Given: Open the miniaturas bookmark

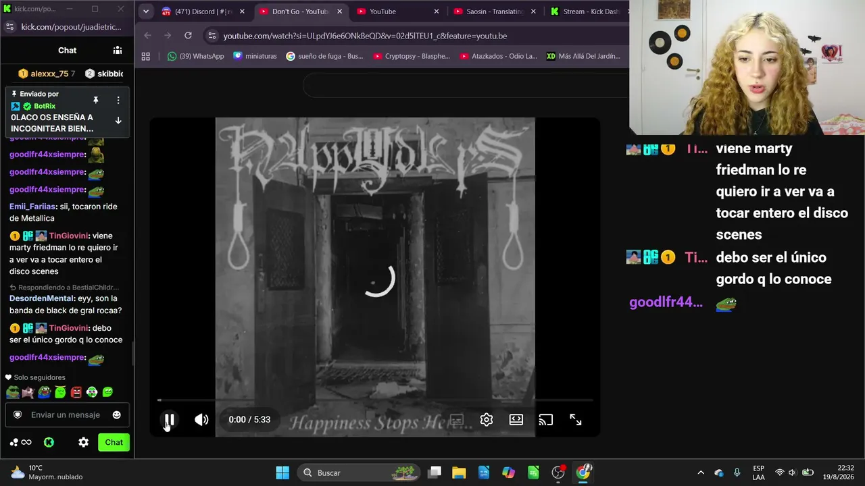Looking at the screenshot, I should click(255, 56).
